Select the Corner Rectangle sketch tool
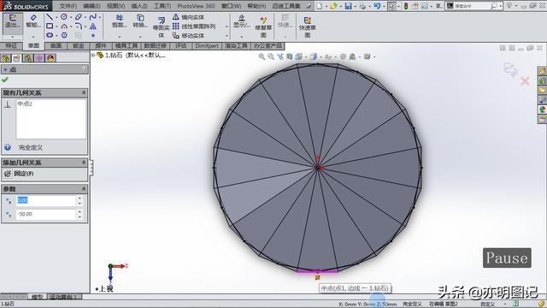This screenshot has height=308, width=547. point(50,26)
